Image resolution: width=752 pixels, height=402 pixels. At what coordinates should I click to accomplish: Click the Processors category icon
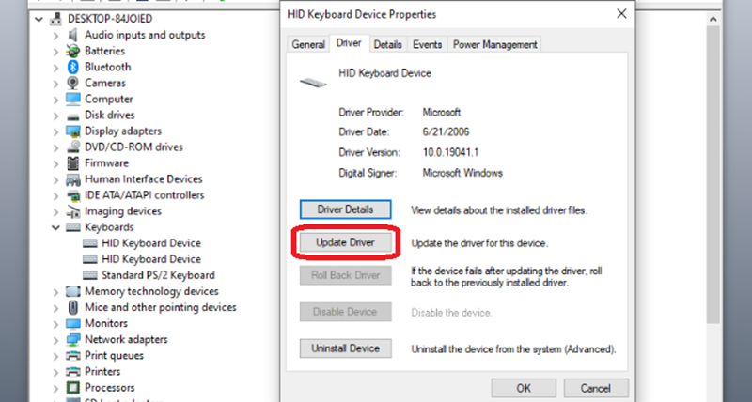72,387
